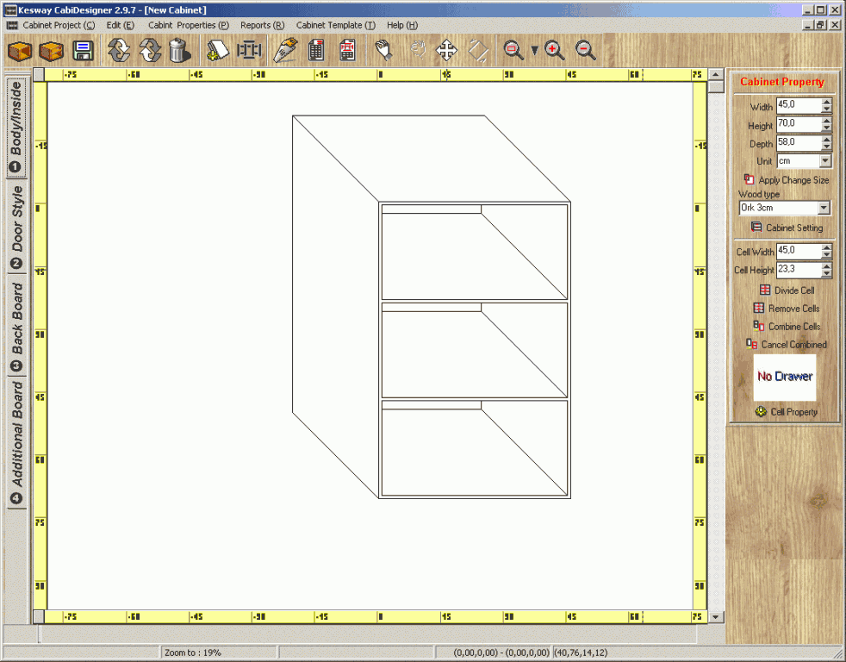Click the No Drawer preview box
The image size is (846, 662).
[785, 377]
